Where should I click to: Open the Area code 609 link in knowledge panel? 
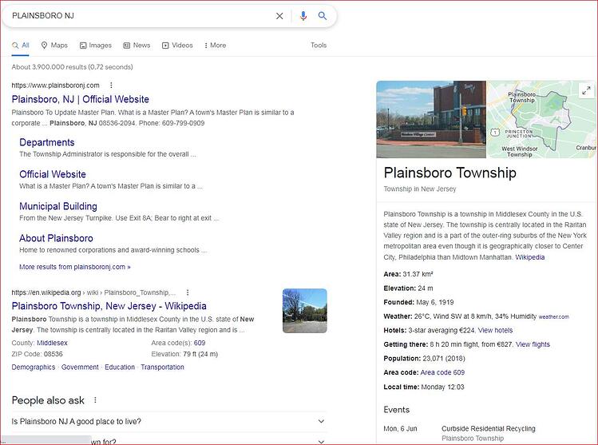pos(442,372)
